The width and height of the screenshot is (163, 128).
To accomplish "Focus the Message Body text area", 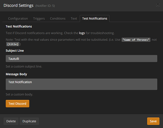I will (x=81, y=84).
